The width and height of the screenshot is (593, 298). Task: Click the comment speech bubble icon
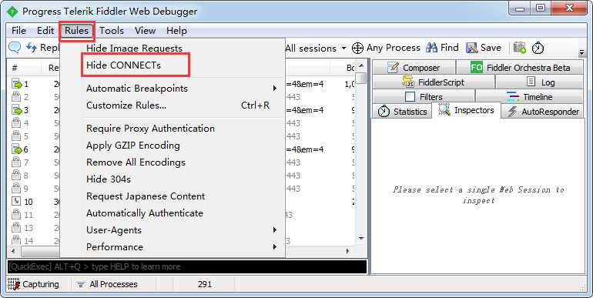click(15, 48)
